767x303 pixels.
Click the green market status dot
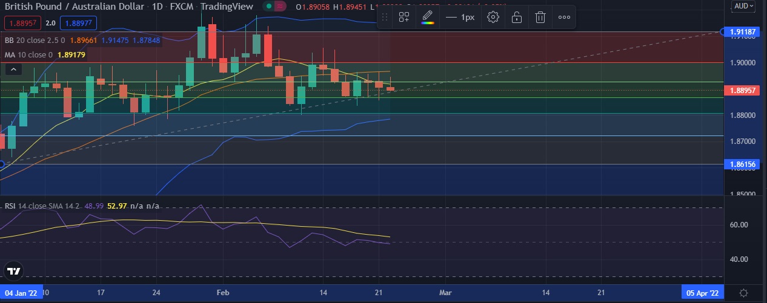pyautogui.click(x=268, y=7)
